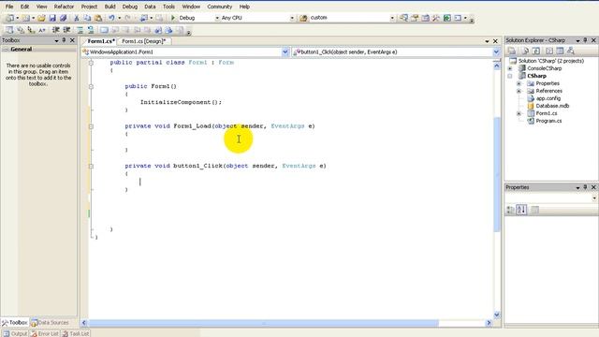This screenshot has width=599, height=337.
Task: Pin the Toolbox panel with auto-hide pushpin
Action: pos(65,40)
